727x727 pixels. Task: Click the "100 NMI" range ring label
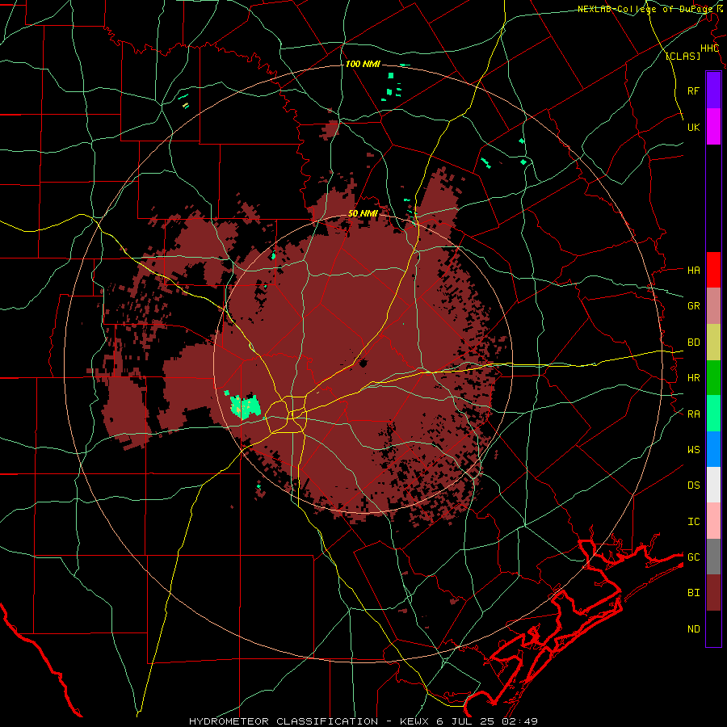click(363, 64)
